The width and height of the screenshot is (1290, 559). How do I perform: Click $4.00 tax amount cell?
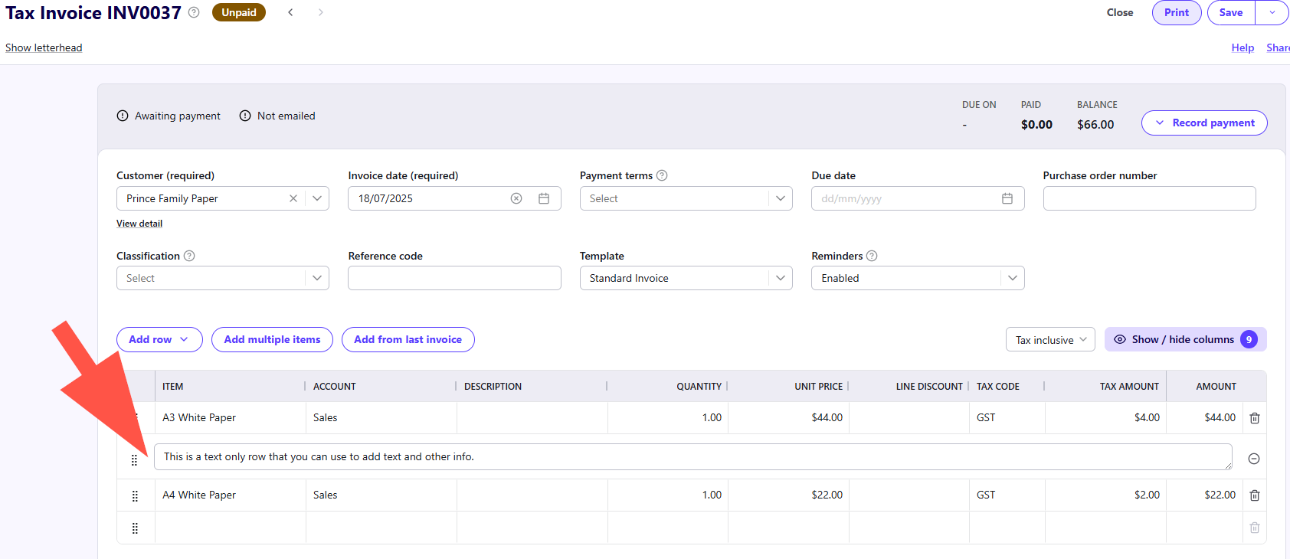click(x=1105, y=418)
